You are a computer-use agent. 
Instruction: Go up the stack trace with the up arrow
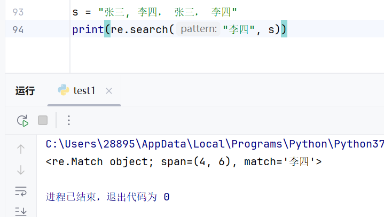21,149
